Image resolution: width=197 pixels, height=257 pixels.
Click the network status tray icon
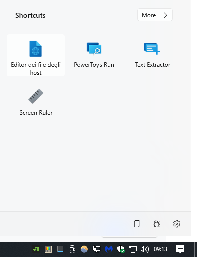tap(133, 249)
